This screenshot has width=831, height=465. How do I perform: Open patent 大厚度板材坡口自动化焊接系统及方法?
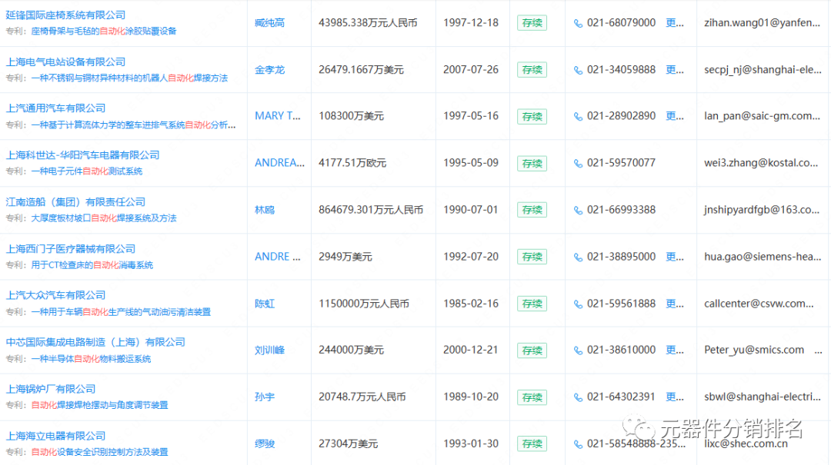coord(104,218)
